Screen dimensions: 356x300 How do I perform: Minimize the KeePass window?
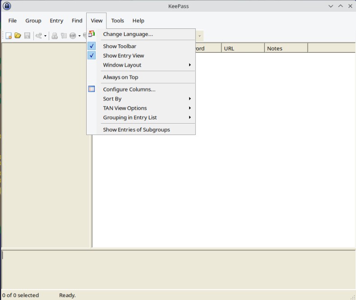tap(331, 6)
